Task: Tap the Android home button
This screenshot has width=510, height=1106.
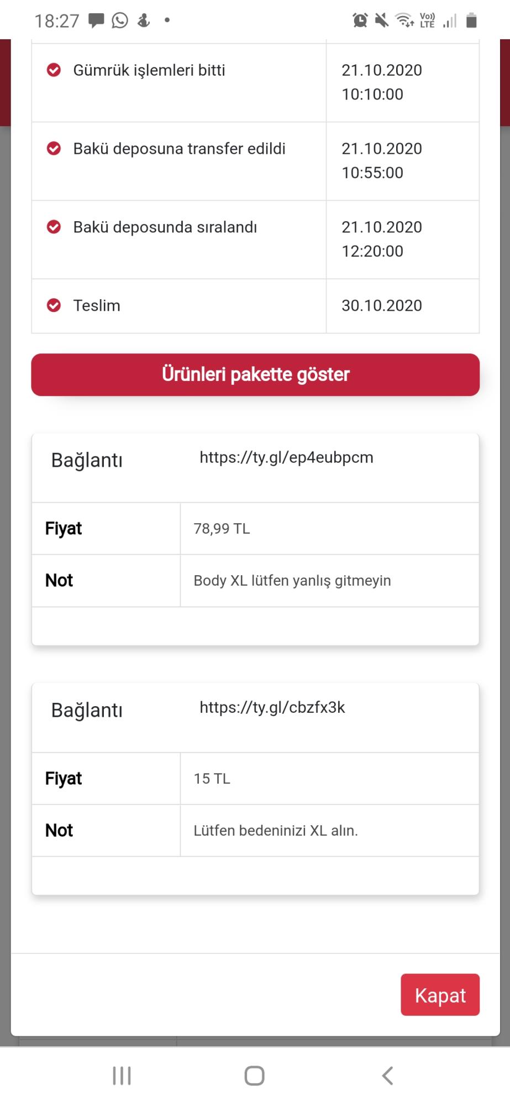Action: [x=255, y=1076]
